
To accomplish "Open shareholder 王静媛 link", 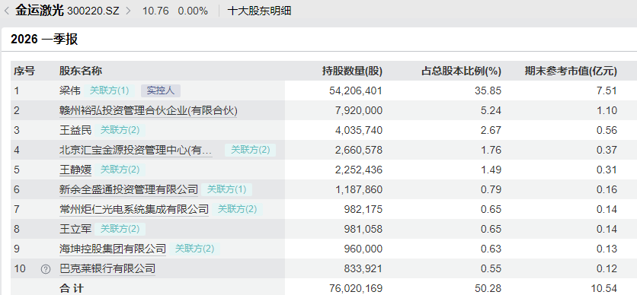I will (x=75, y=170).
